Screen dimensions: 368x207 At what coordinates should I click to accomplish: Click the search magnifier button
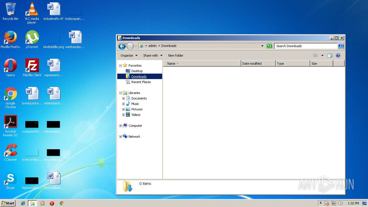pyautogui.click(x=341, y=46)
